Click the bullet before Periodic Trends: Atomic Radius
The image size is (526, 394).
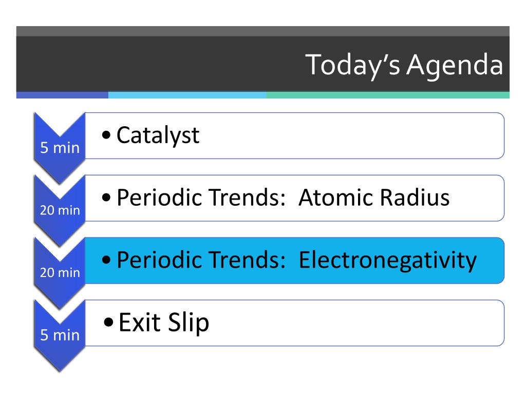tap(106, 198)
